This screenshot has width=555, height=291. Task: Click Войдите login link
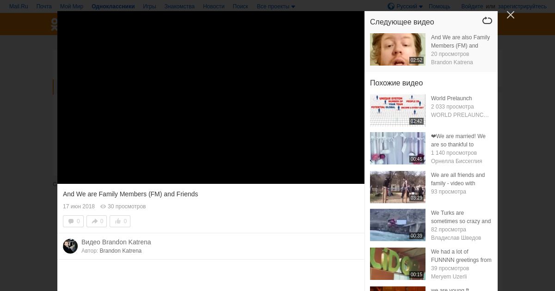[x=472, y=6]
